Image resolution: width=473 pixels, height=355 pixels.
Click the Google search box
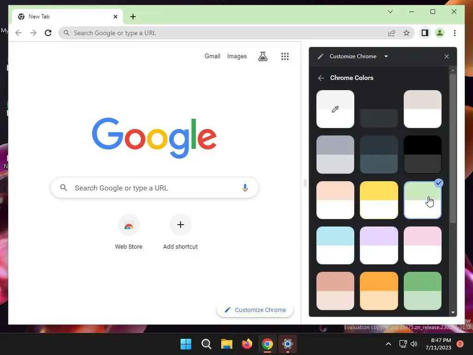point(154,188)
